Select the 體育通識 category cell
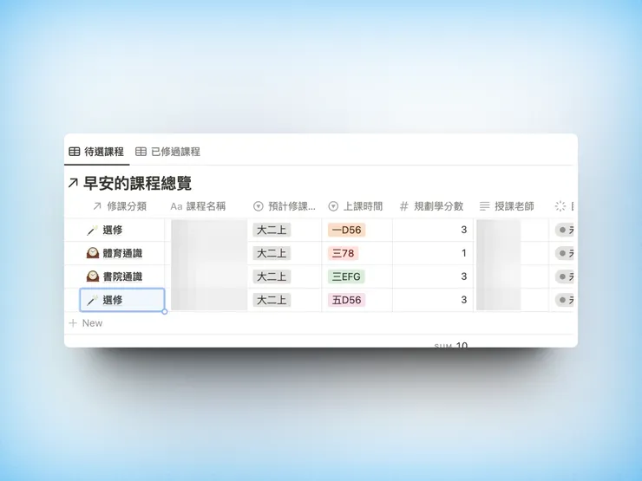The image size is (642, 481). 122,253
